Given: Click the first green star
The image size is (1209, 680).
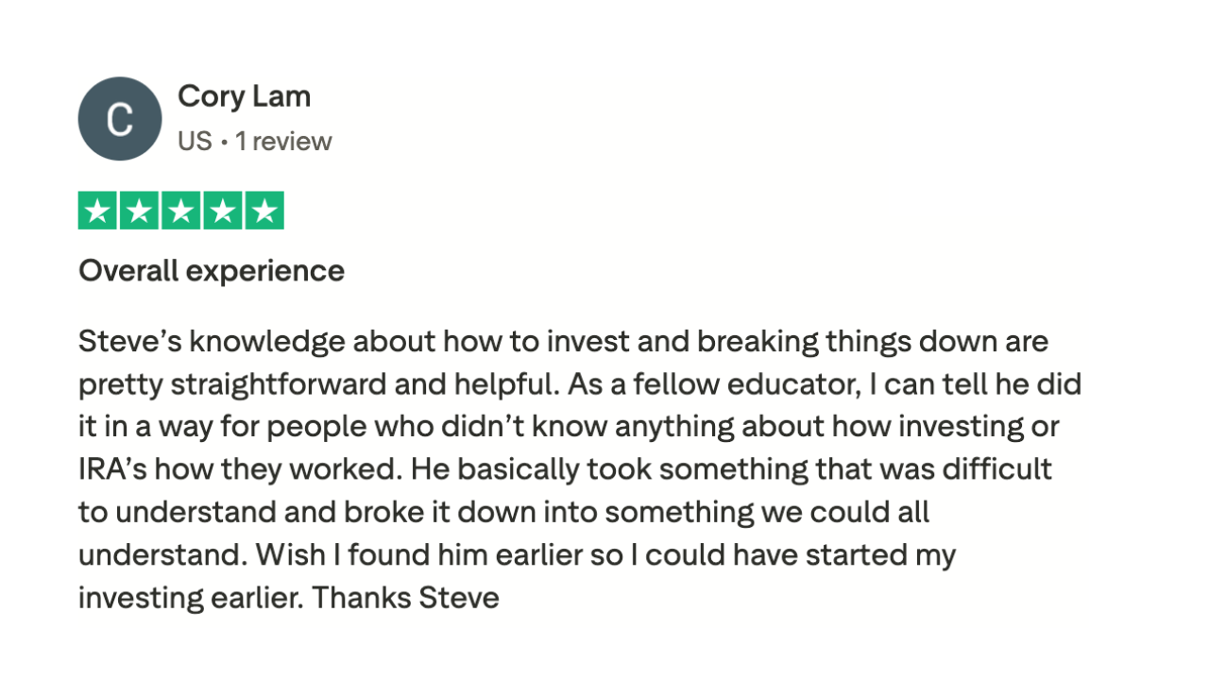Looking at the screenshot, I should point(98,211).
